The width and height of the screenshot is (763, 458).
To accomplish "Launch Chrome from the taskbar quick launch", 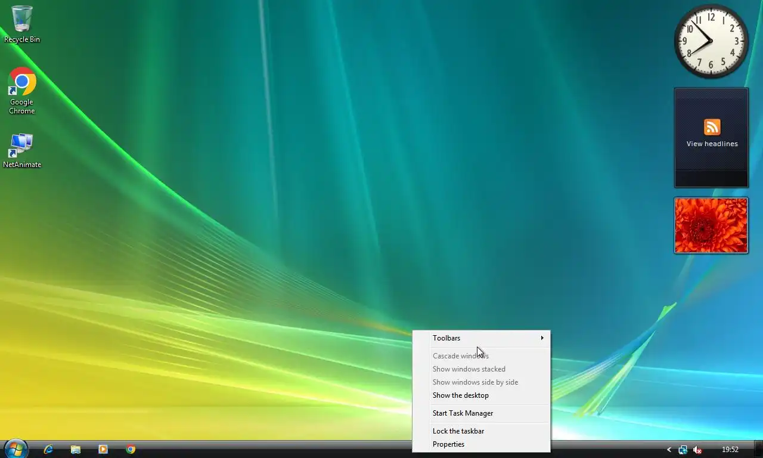I will [x=131, y=450].
